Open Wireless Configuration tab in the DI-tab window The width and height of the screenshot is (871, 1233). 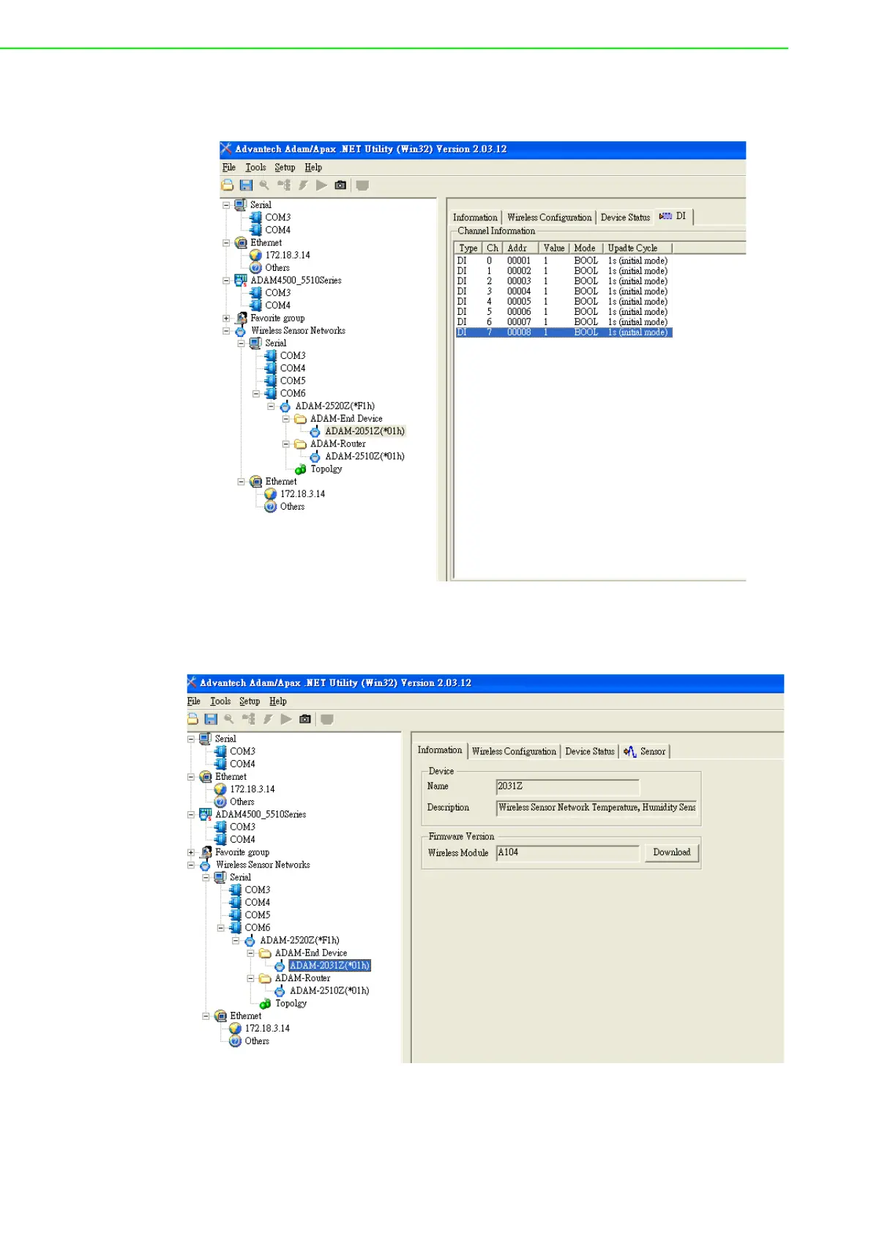[550, 217]
